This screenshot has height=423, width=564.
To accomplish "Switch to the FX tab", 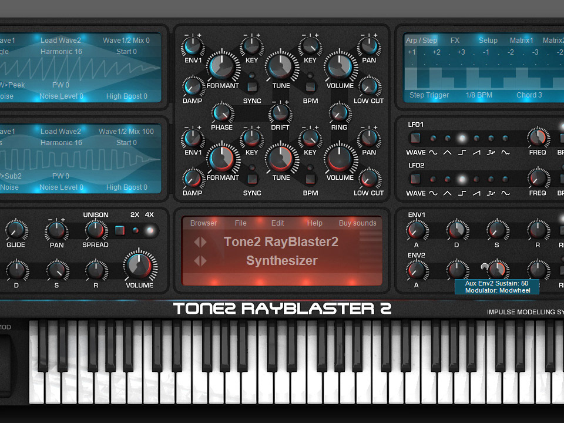I will click(455, 41).
